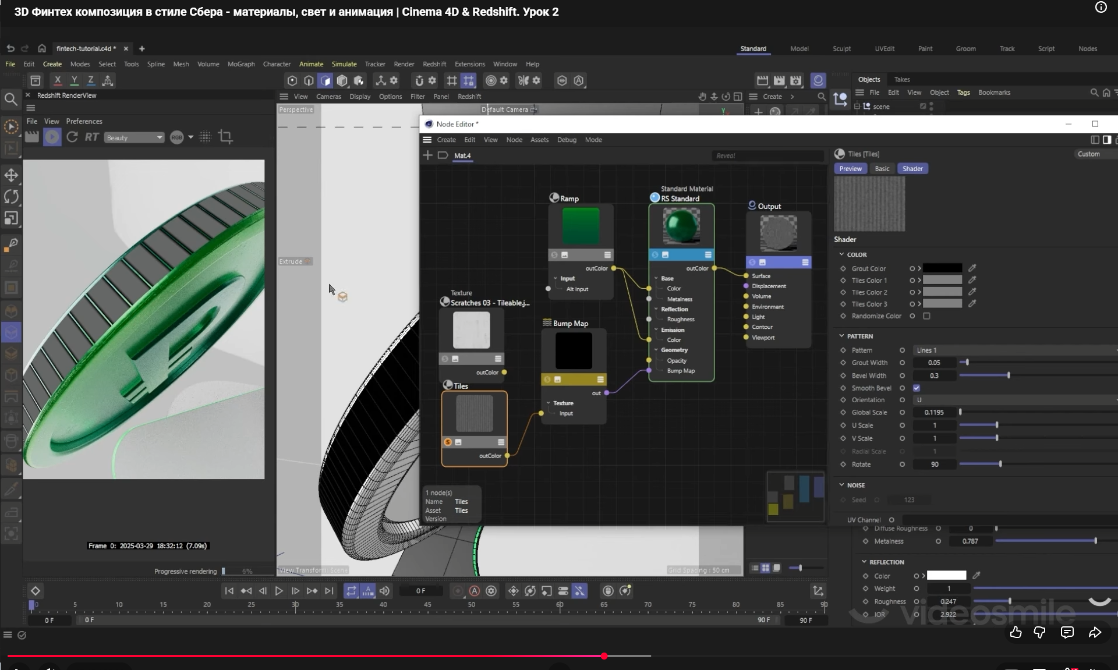Toggle autokeying record icon in timeline
Screen dimensions: 1118x670
pos(475,591)
